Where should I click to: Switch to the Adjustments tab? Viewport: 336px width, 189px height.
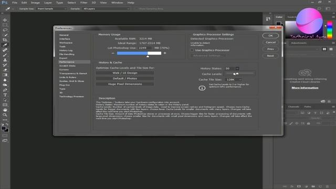(299, 43)
